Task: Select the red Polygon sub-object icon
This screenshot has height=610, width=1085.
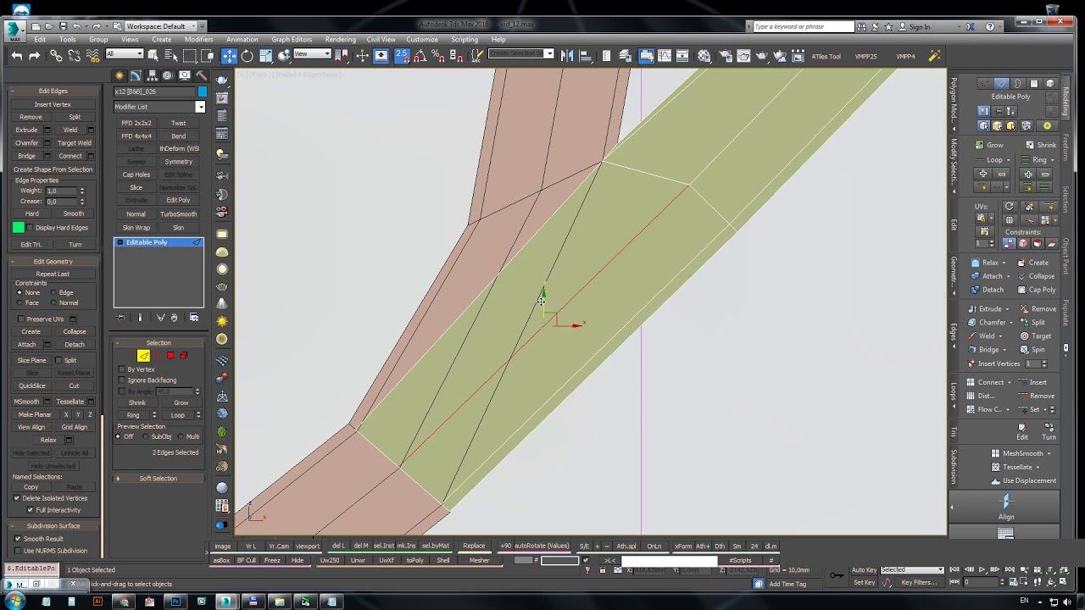Action: pos(170,356)
